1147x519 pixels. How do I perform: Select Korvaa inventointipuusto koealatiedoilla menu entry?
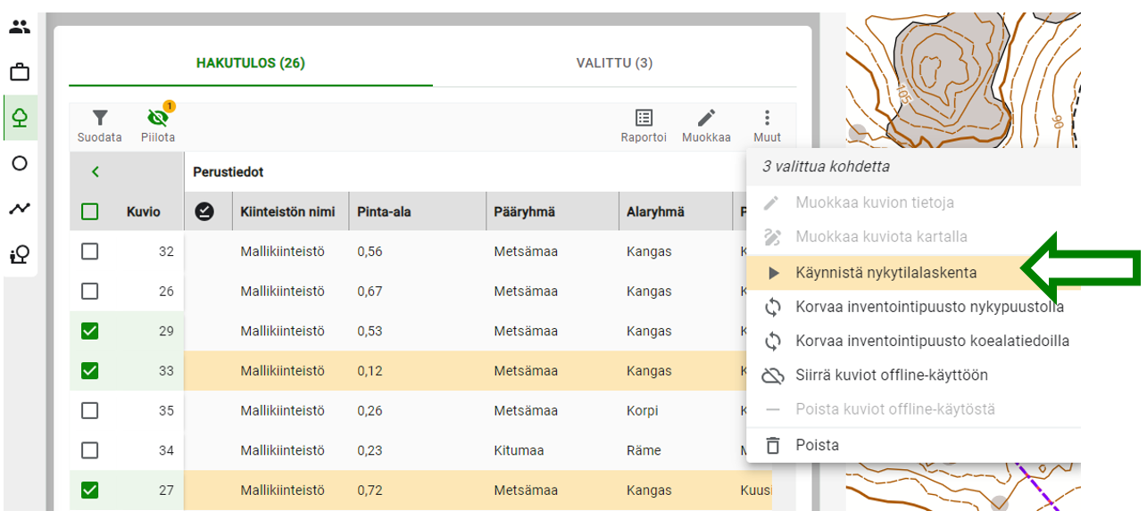coord(913,341)
